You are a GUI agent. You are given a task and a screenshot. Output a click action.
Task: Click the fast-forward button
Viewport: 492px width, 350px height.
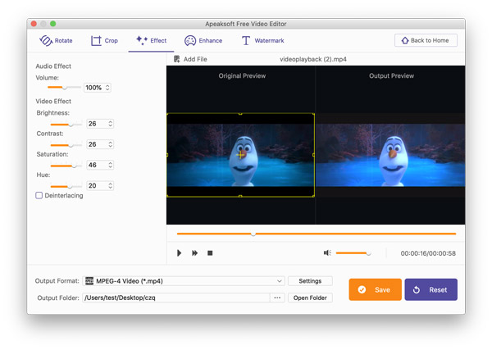coord(194,252)
